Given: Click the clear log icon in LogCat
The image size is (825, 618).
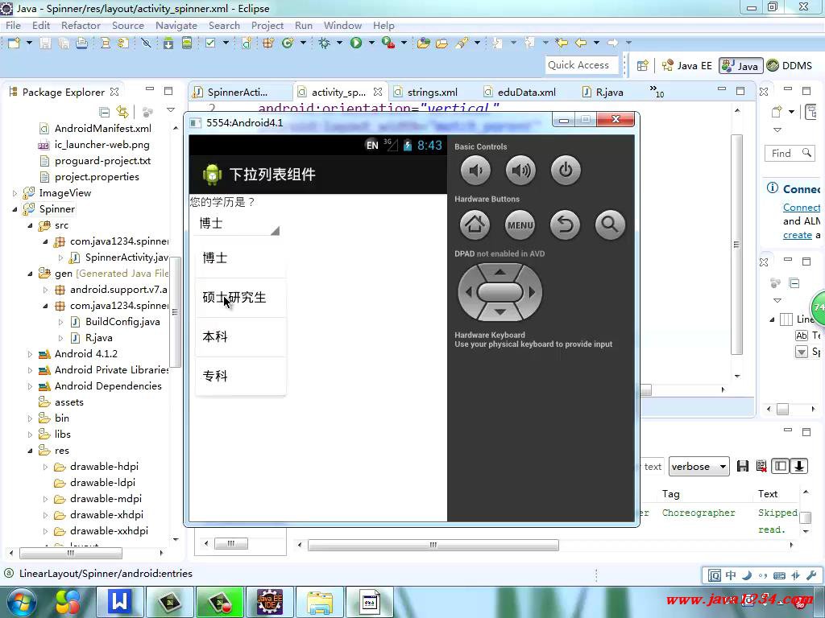Looking at the screenshot, I should click(x=761, y=466).
